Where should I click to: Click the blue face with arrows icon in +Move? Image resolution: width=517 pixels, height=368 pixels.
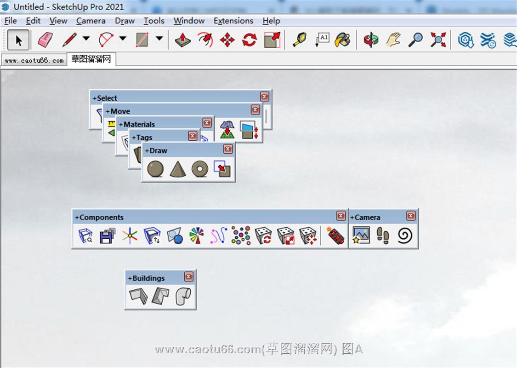pos(249,130)
